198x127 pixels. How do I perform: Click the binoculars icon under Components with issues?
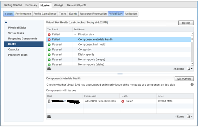49,116
